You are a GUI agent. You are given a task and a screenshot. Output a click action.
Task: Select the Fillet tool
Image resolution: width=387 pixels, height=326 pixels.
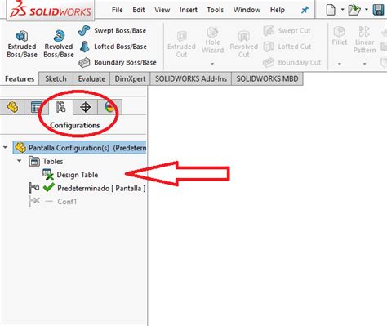(340, 36)
